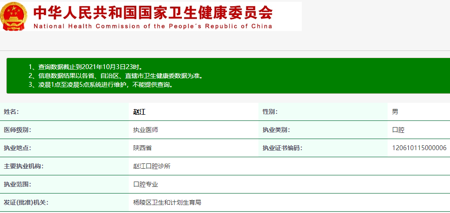450x213 pixels.
Task: Select the gender value 男
Action: coord(395,112)
